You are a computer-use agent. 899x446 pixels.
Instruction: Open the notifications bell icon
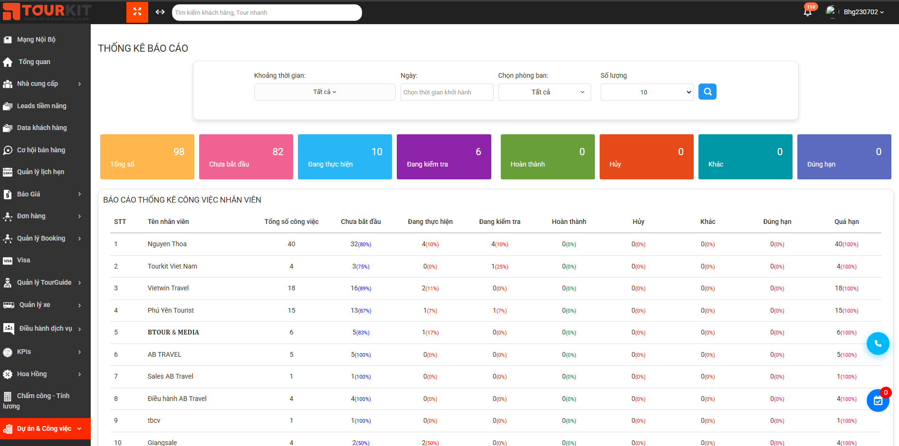click(808, 12)
